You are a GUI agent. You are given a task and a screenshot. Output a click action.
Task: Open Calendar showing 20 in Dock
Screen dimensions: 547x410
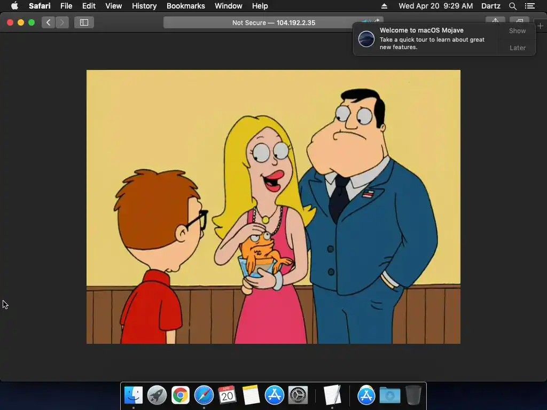coord(227,396)
